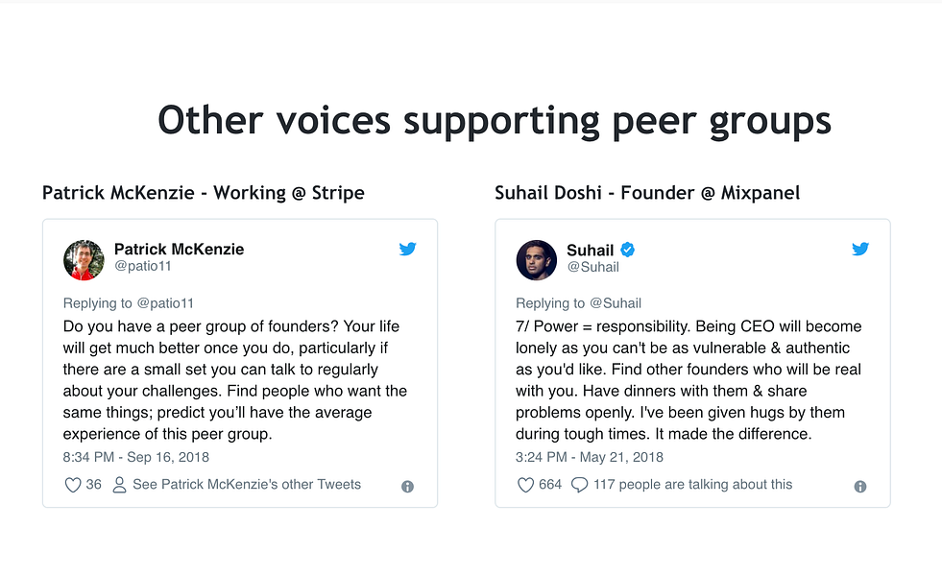Click Replying to @Suhail link
The image size is (942, 576).
click(x=578, y=303)
